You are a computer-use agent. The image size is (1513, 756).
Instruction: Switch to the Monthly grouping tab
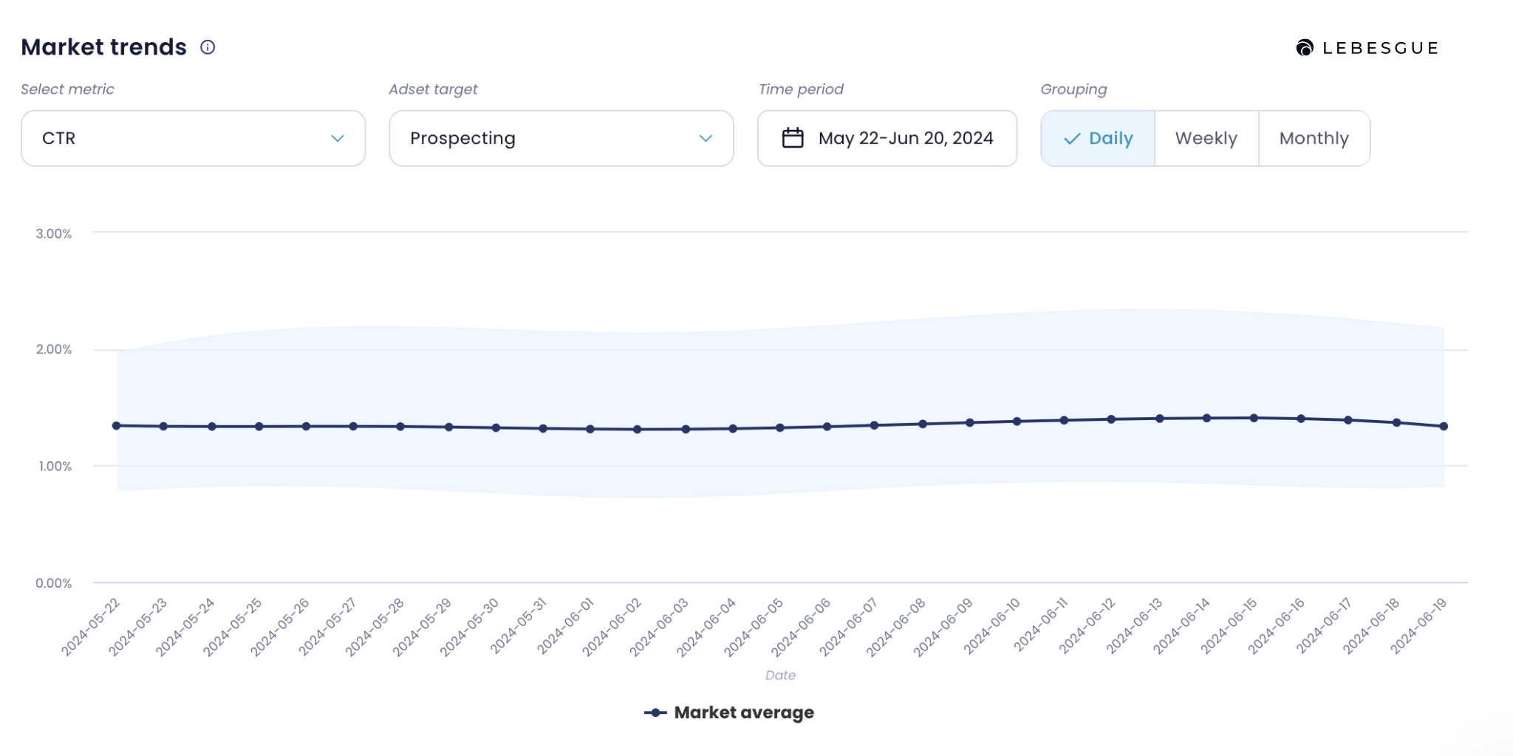1314,138
